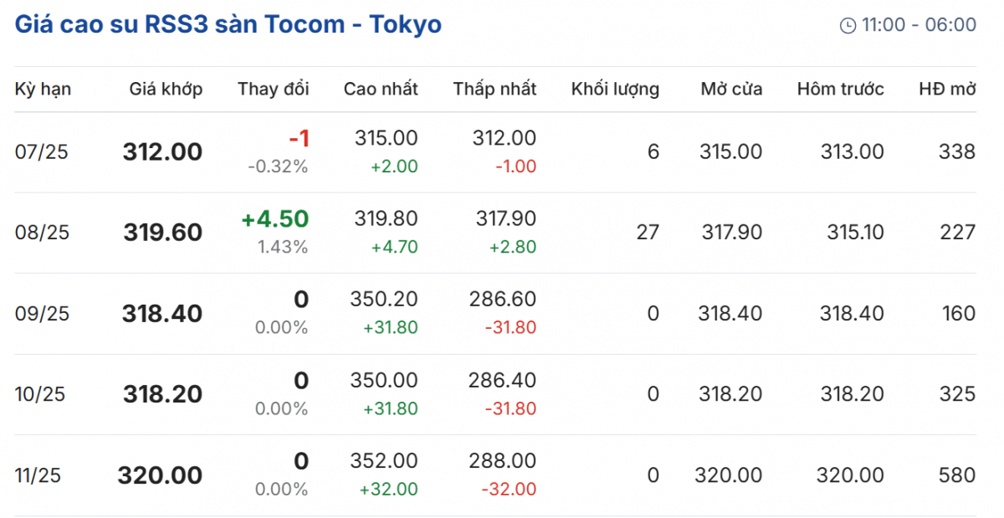Screen dimensions: 1004x518
Task: Click the Cao nhất column header
Action: (x=381, y=89)
